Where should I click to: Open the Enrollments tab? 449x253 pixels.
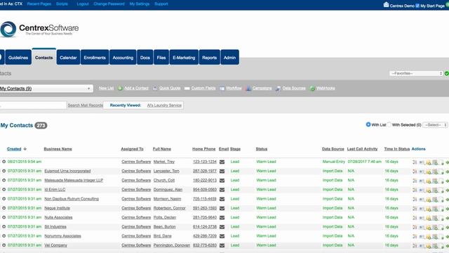click(x=95, y=58)
